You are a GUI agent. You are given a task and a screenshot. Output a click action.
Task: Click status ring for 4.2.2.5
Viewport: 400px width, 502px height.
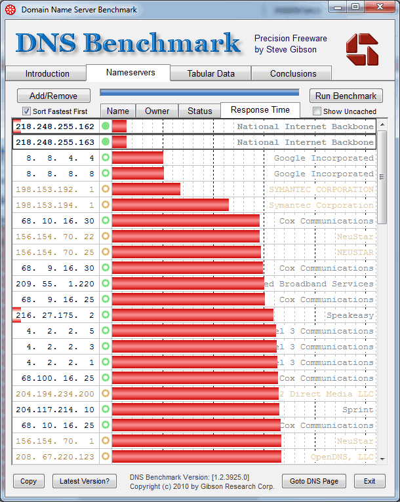tap(106, 330)
